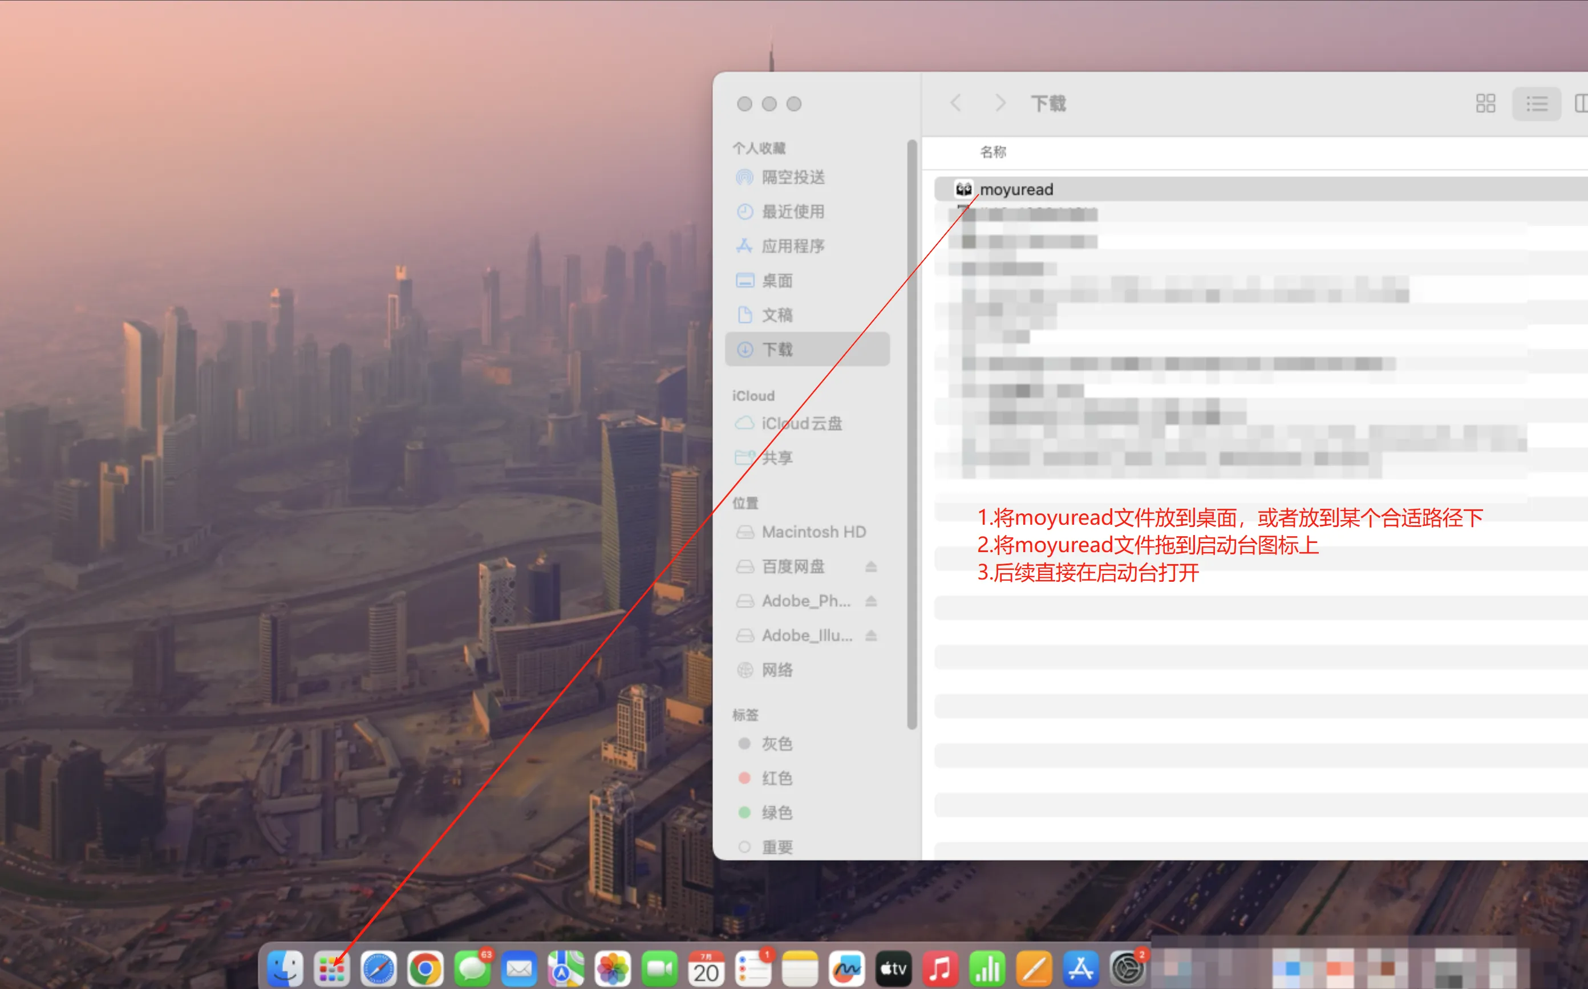1588x989 pixels.
Task: Open 应用程序 from the Finder sidebar
Action: tap(793, 246)
